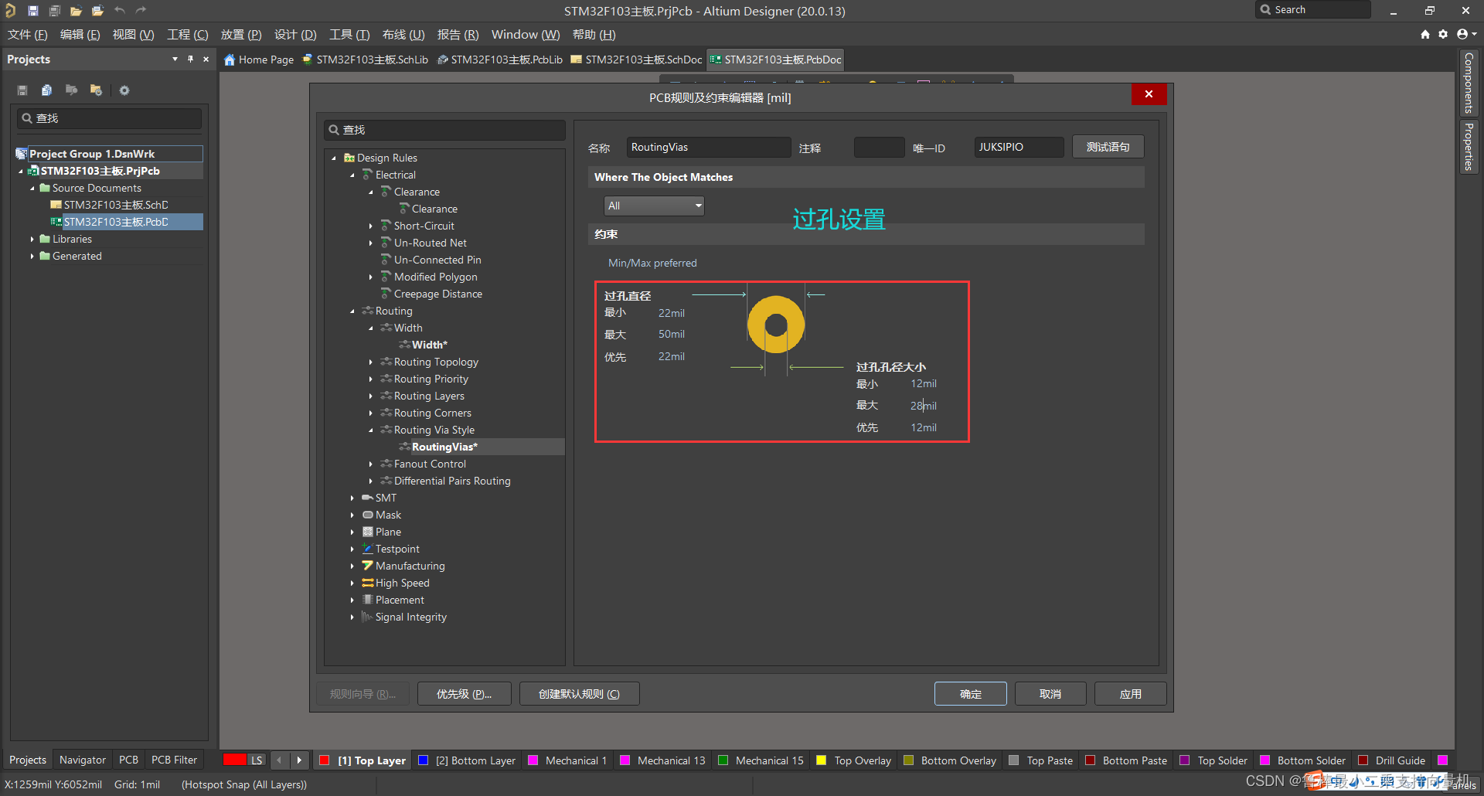Click the Projects panel compile documents icon
Viewport: 1484px width, 796px height.
click(x=47, y=90)
